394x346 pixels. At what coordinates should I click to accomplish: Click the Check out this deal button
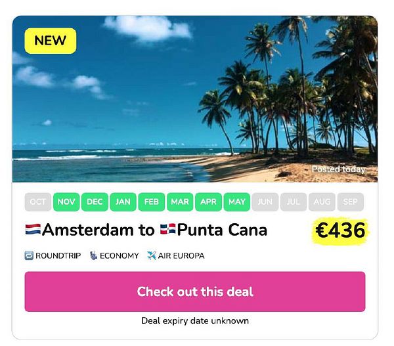[x=195, y=292]
